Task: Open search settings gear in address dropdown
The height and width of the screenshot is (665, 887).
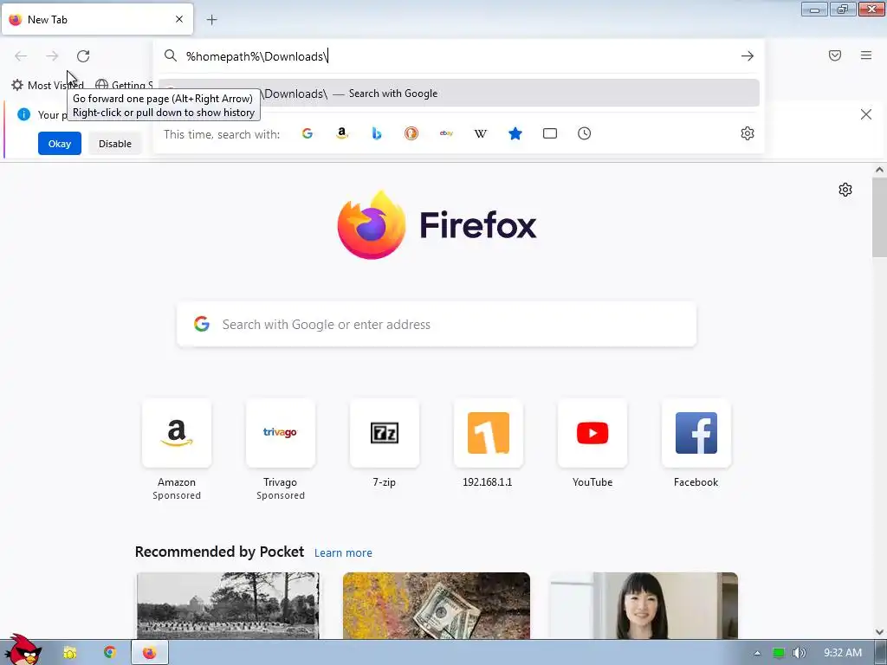Action: coord(748,133)
